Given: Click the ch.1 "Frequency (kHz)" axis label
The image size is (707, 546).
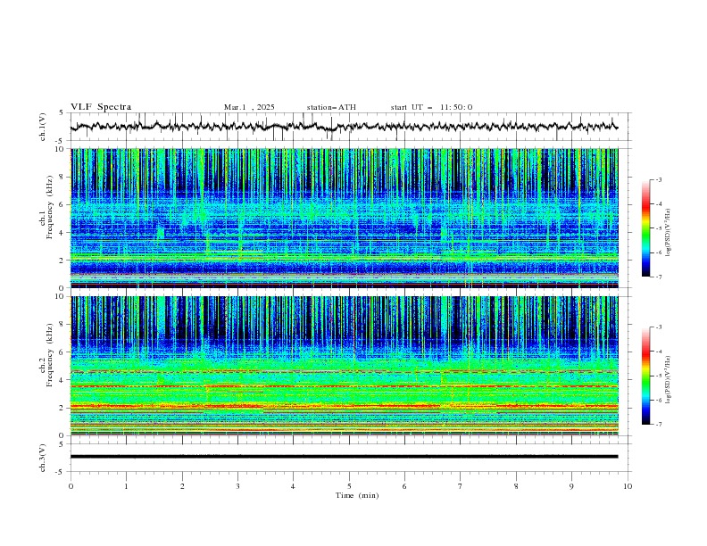Looking at the screenshot, I should [50, 207].
